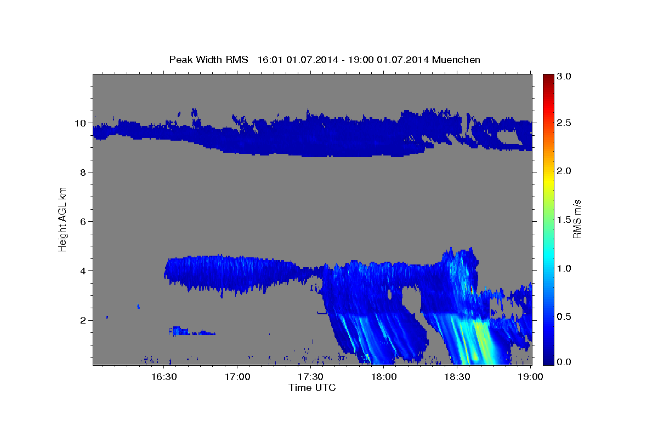This screenshot has width=658, height=438.
Task: Click the dark red top of the colorbar
Action: tap(548, 78)
